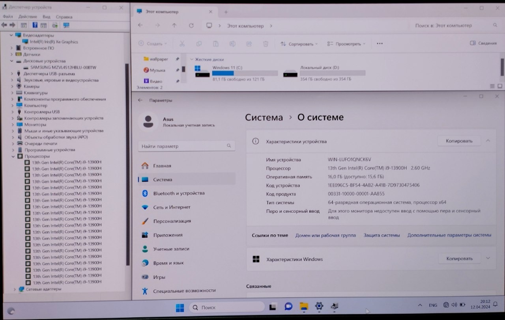Viewport: 505px width, 320px height.
Task: Open the Создать dropdown in Explorer
Action: tap(153, 44)
